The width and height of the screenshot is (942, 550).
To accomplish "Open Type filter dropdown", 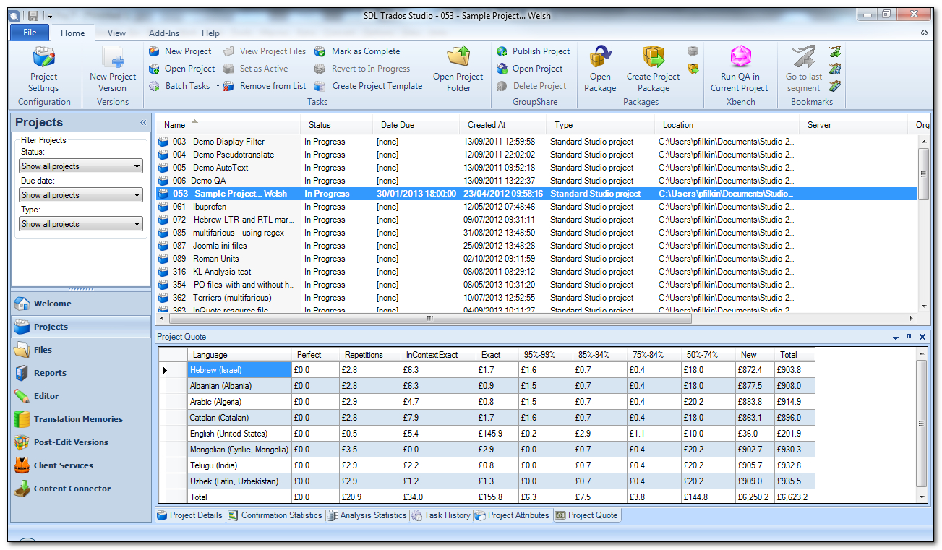I will 81,224.
